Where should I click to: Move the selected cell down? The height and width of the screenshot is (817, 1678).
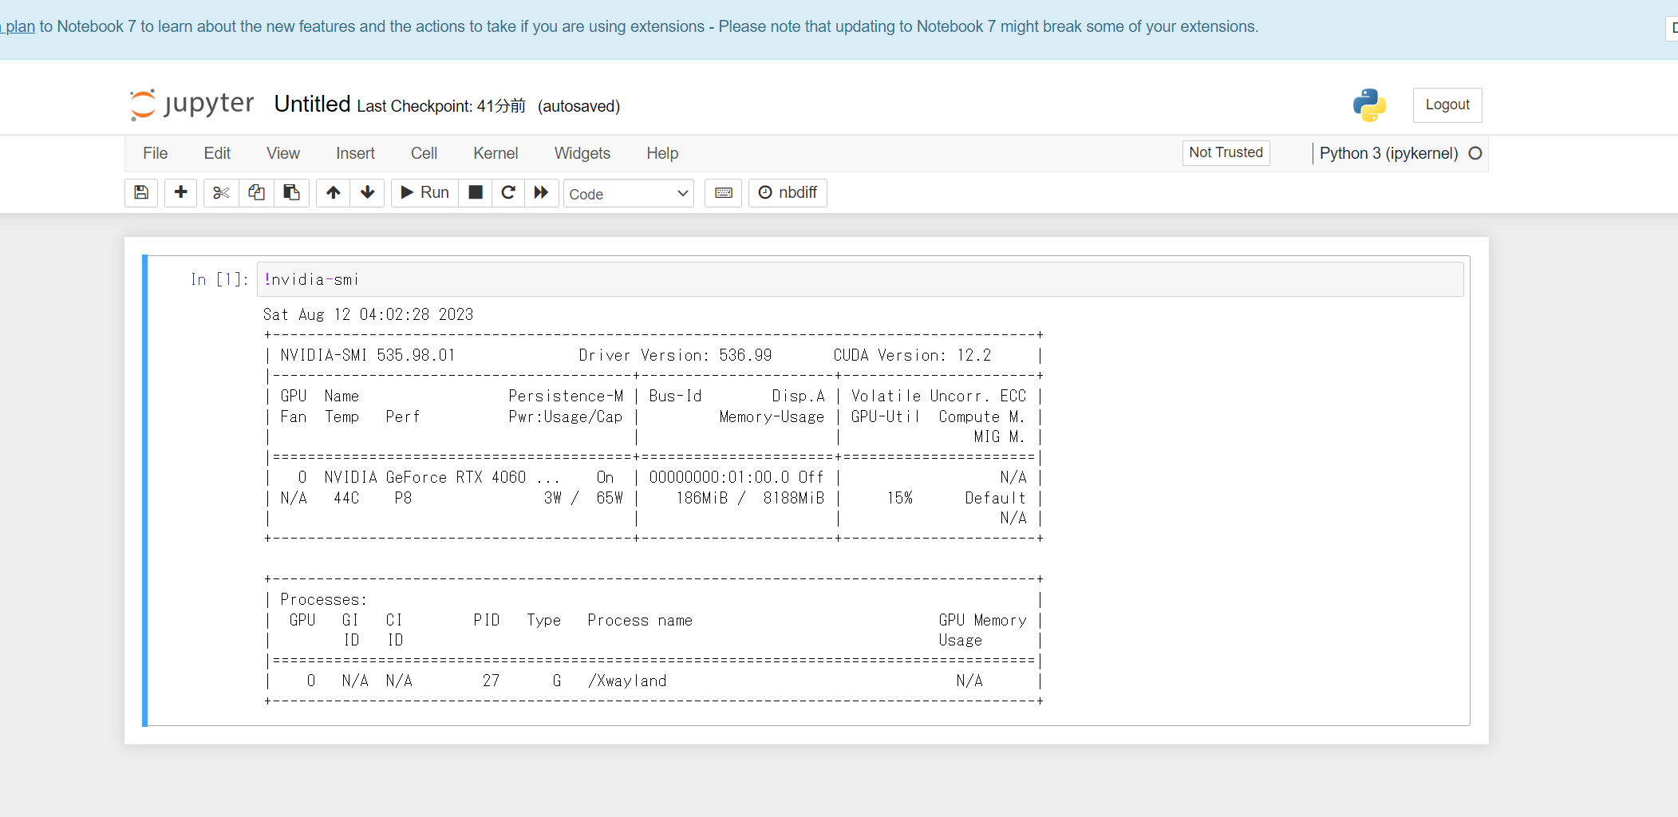pyautogui.click(x=368, y=192)
